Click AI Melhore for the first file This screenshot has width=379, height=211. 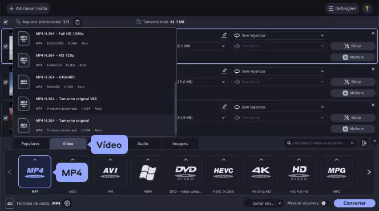352,57
